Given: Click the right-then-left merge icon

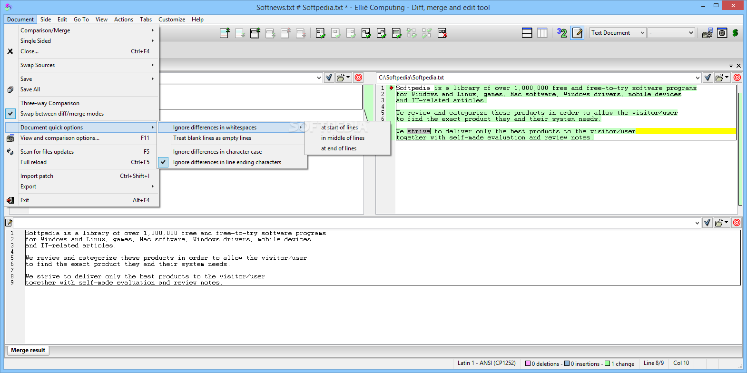Looking at the screenshot, I should click(x=382, y=33).
